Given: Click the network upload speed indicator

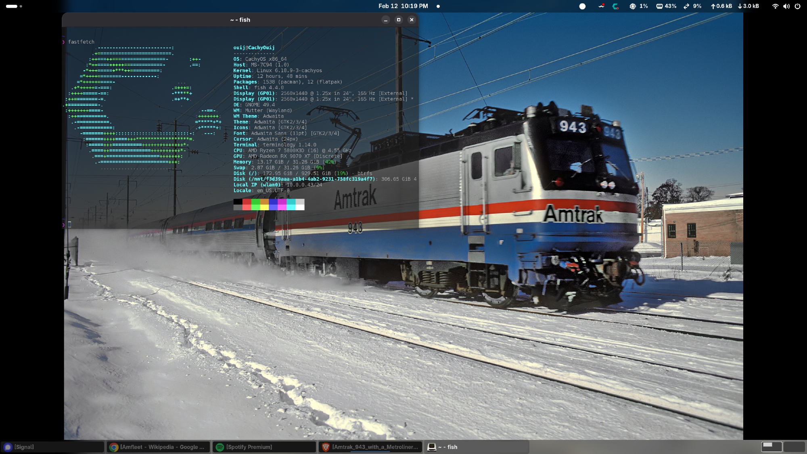Looking at the screenshot, I should pos(721,6).
